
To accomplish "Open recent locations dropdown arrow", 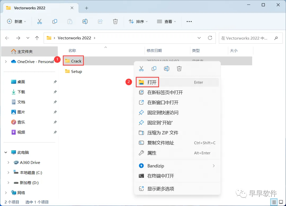I will pos(28,38).
